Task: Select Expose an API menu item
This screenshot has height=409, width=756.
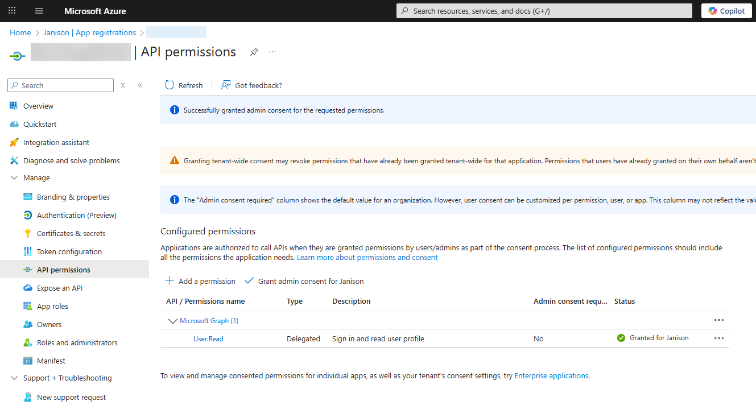Action: (x=60, y=288)
